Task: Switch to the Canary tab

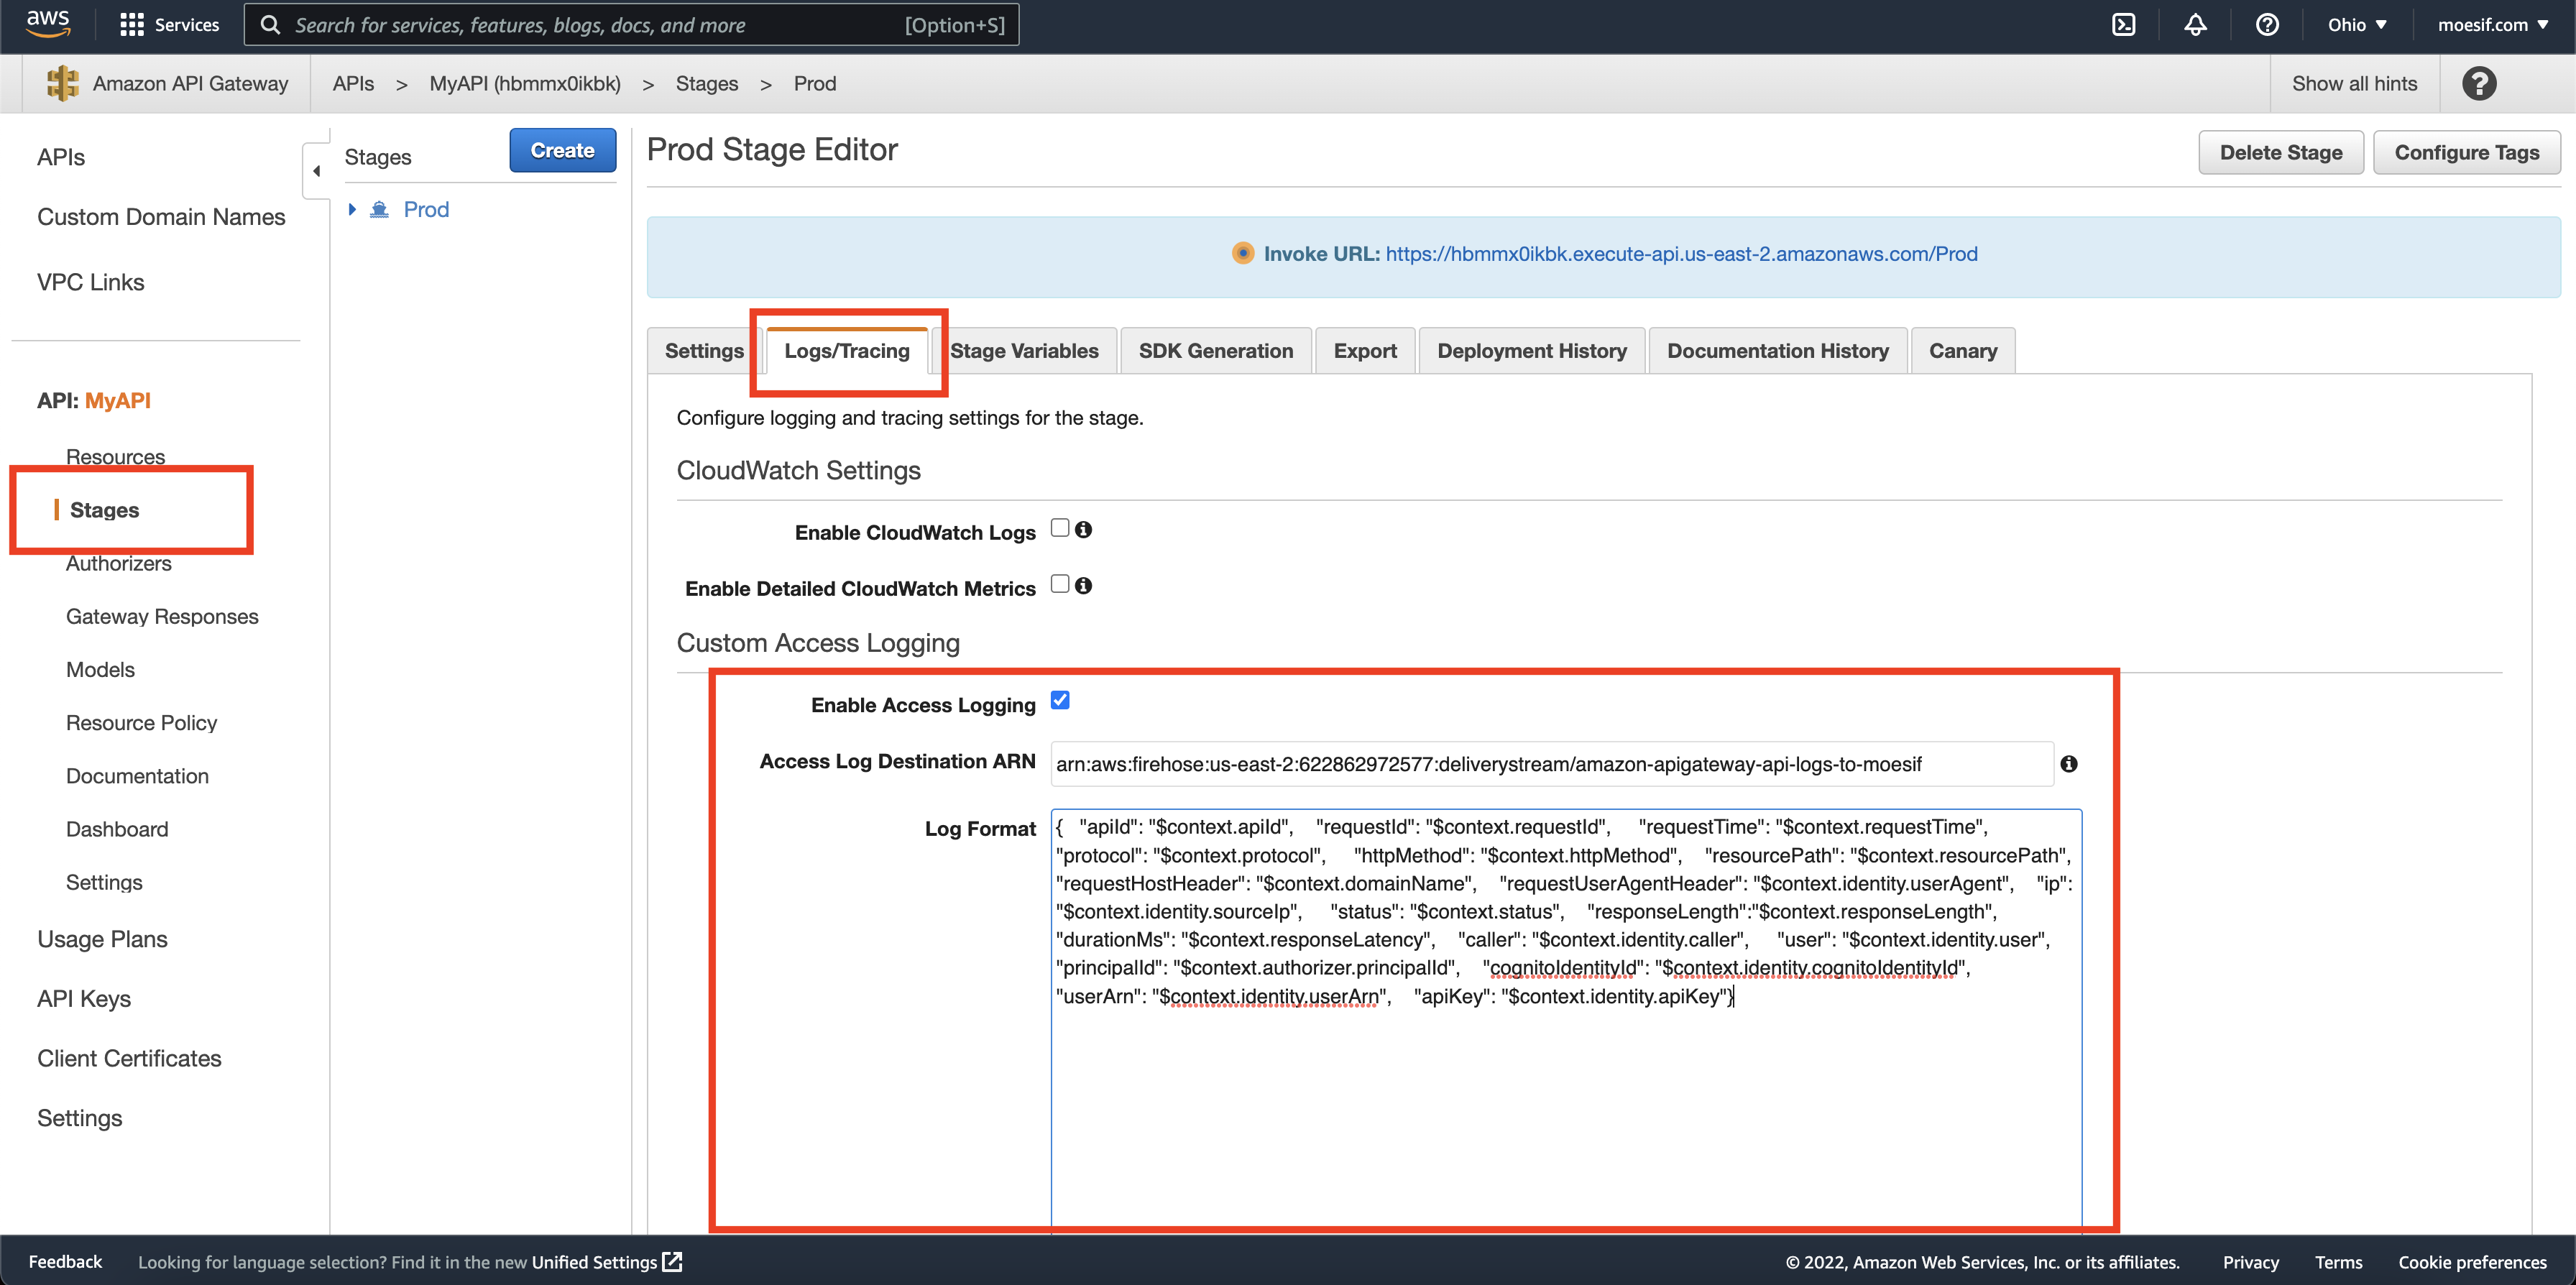Action: tap(1962, 350)
